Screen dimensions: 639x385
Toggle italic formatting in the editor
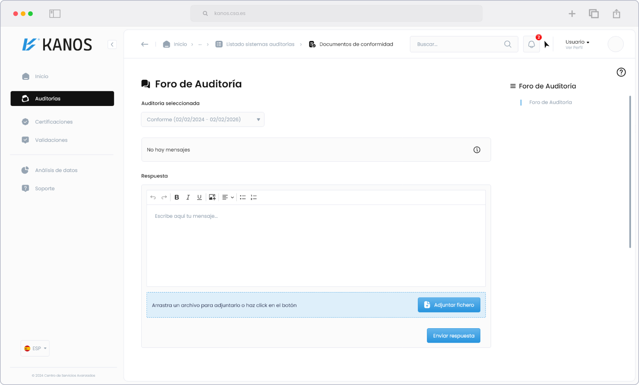tap(188, 197)
